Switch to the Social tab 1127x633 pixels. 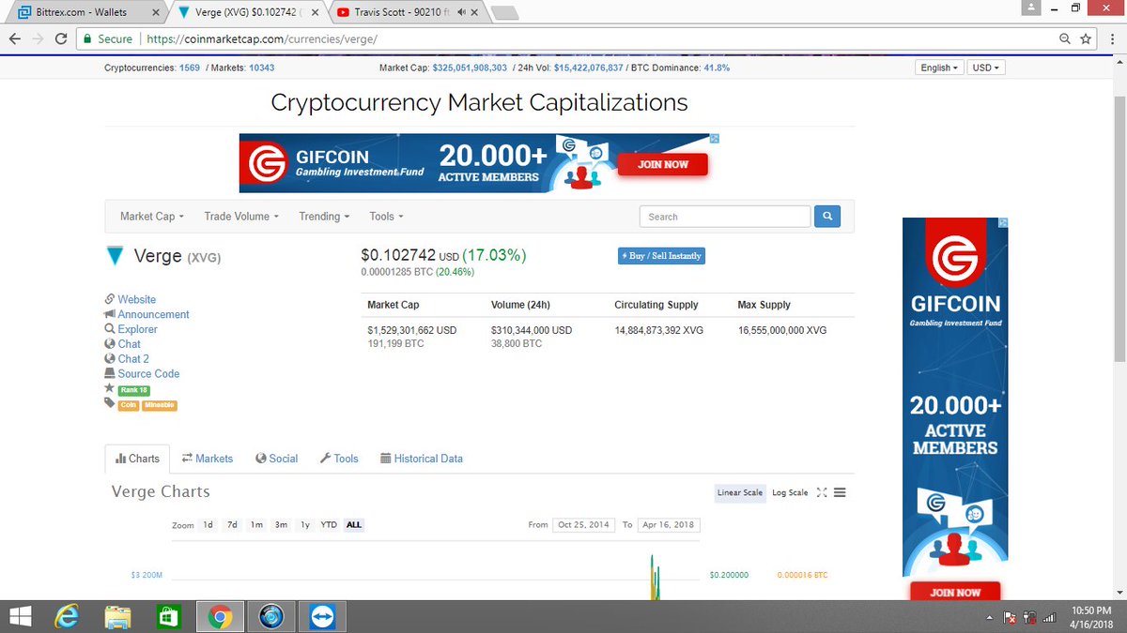click(x=276, y=459)
